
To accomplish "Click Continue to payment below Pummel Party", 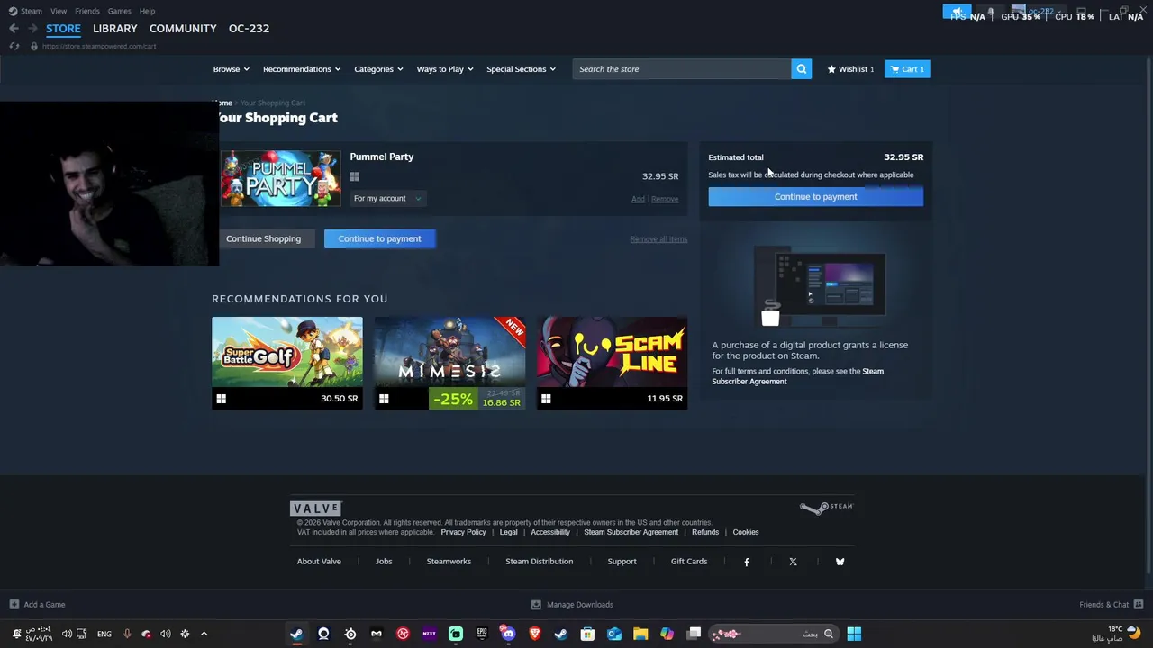I will point(379,238).
